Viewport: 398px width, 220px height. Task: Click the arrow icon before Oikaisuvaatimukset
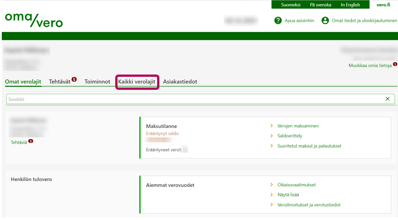coord(271,185)
